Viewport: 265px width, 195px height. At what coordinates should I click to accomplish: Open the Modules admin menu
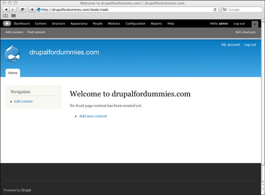(114, 24)
